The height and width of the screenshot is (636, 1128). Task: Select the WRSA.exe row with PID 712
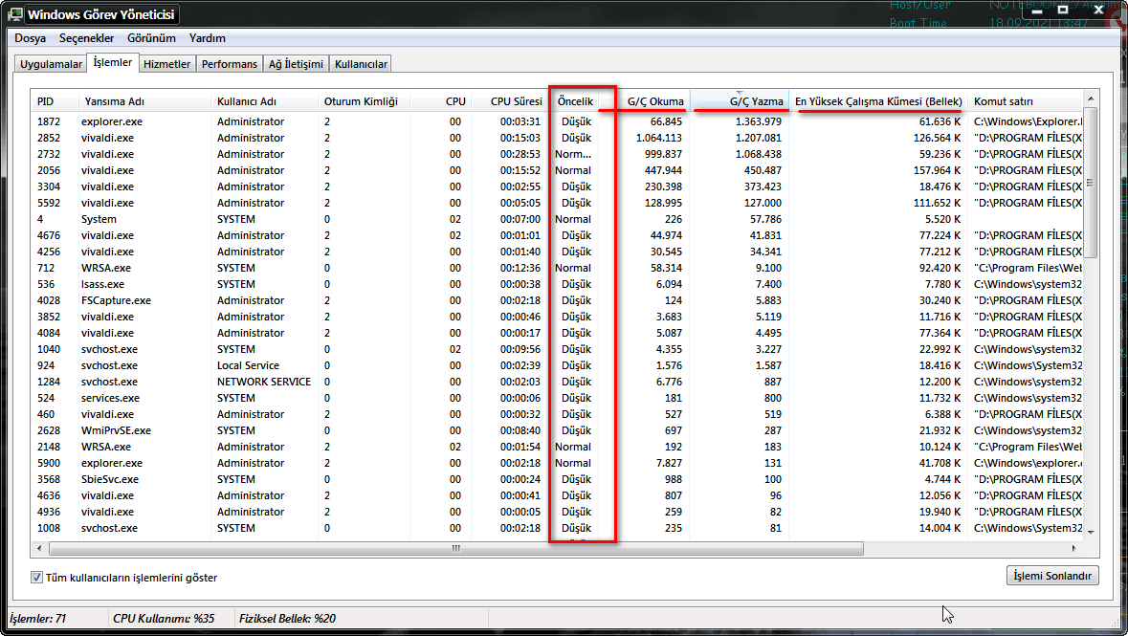click(557, 268)
